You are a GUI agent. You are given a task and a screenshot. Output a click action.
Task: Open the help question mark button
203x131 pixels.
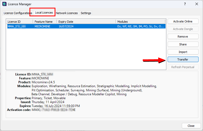pyautogui.click(x=185, y=4)
